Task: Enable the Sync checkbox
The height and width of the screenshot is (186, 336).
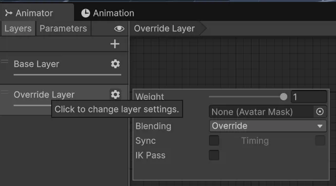Action: tap(214, 141)
